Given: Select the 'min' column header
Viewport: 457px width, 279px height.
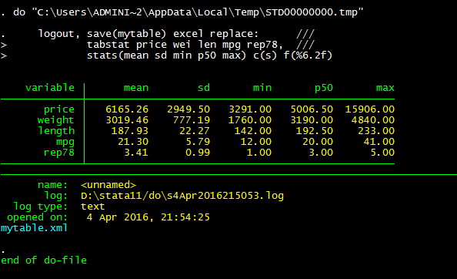Looking at the screenshot, I should pos(262,88).
